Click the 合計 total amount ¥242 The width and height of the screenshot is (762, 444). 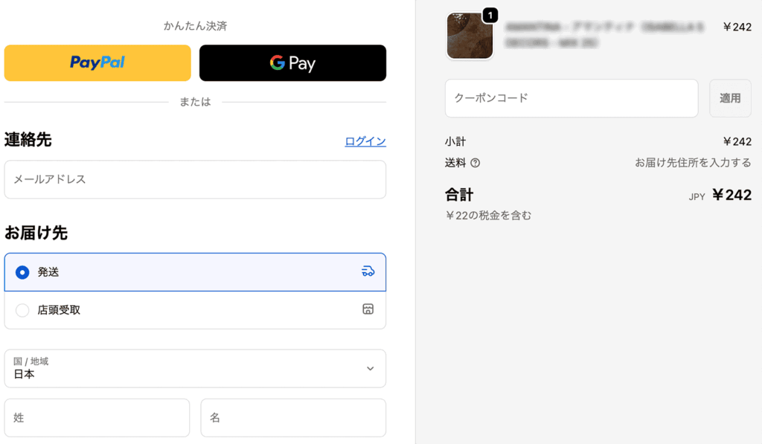pos(731,195)
